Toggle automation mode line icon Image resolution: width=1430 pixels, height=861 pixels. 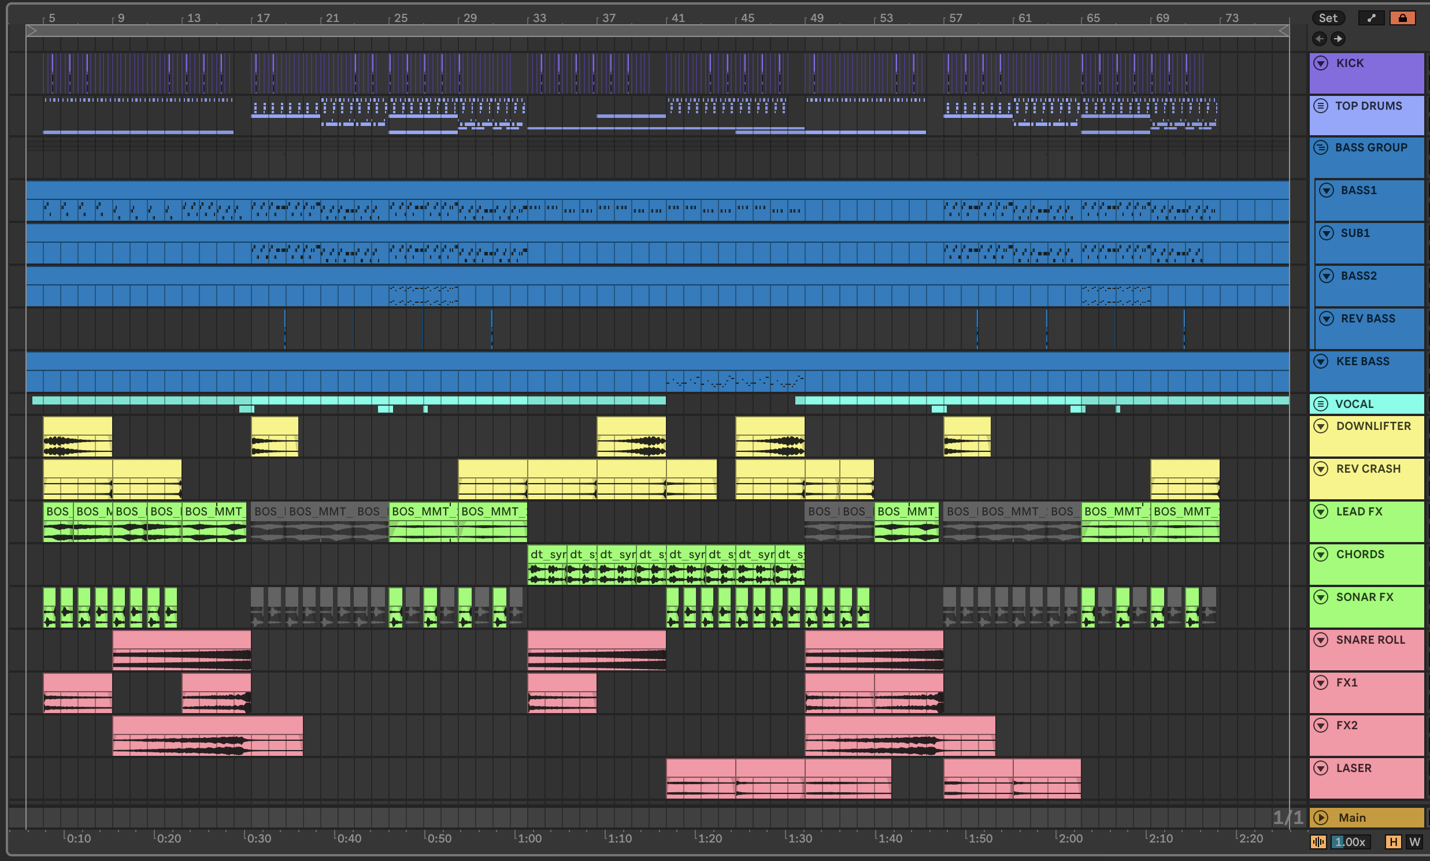[1371, 18]
